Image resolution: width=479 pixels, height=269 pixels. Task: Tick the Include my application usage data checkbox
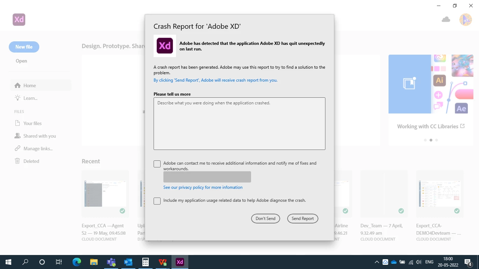pyautogui.click(x=157, y=201)
